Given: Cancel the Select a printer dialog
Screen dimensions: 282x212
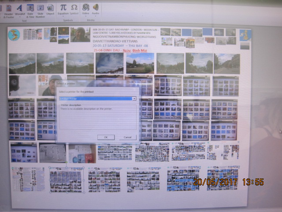Looking at the screenshot, I should 127,137.
